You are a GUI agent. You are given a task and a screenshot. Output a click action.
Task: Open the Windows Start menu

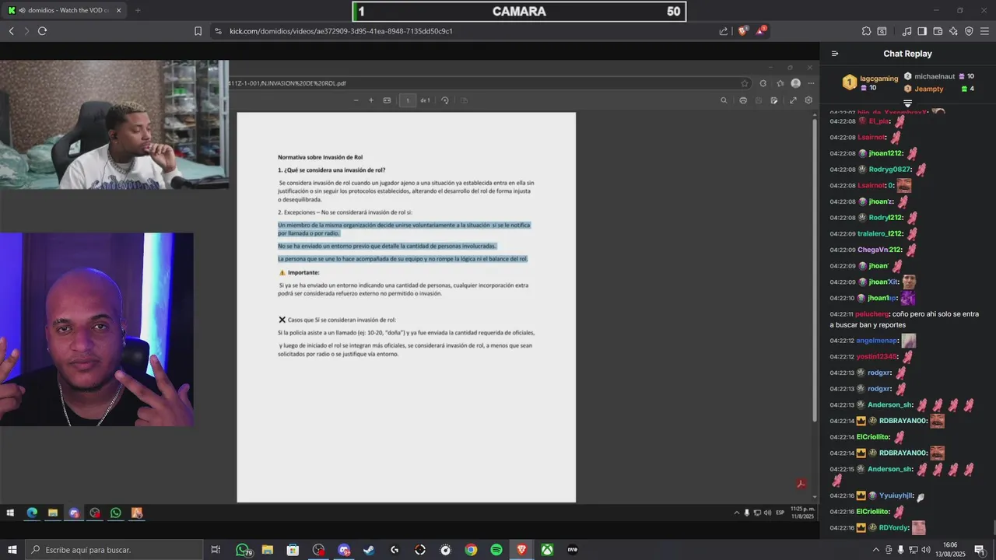(x=12, y=550)
